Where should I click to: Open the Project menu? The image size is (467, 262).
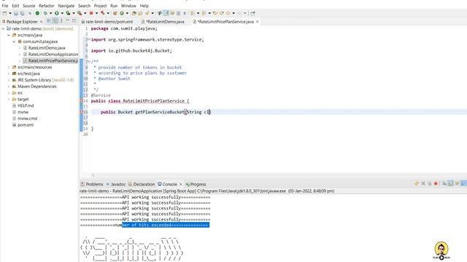100,6
